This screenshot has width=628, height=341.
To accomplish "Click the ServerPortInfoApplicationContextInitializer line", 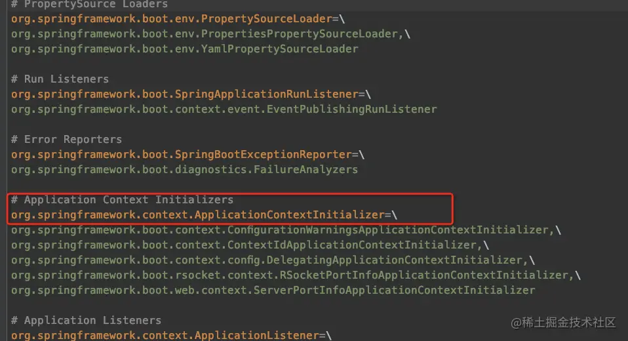I will [x=273, y=290].
